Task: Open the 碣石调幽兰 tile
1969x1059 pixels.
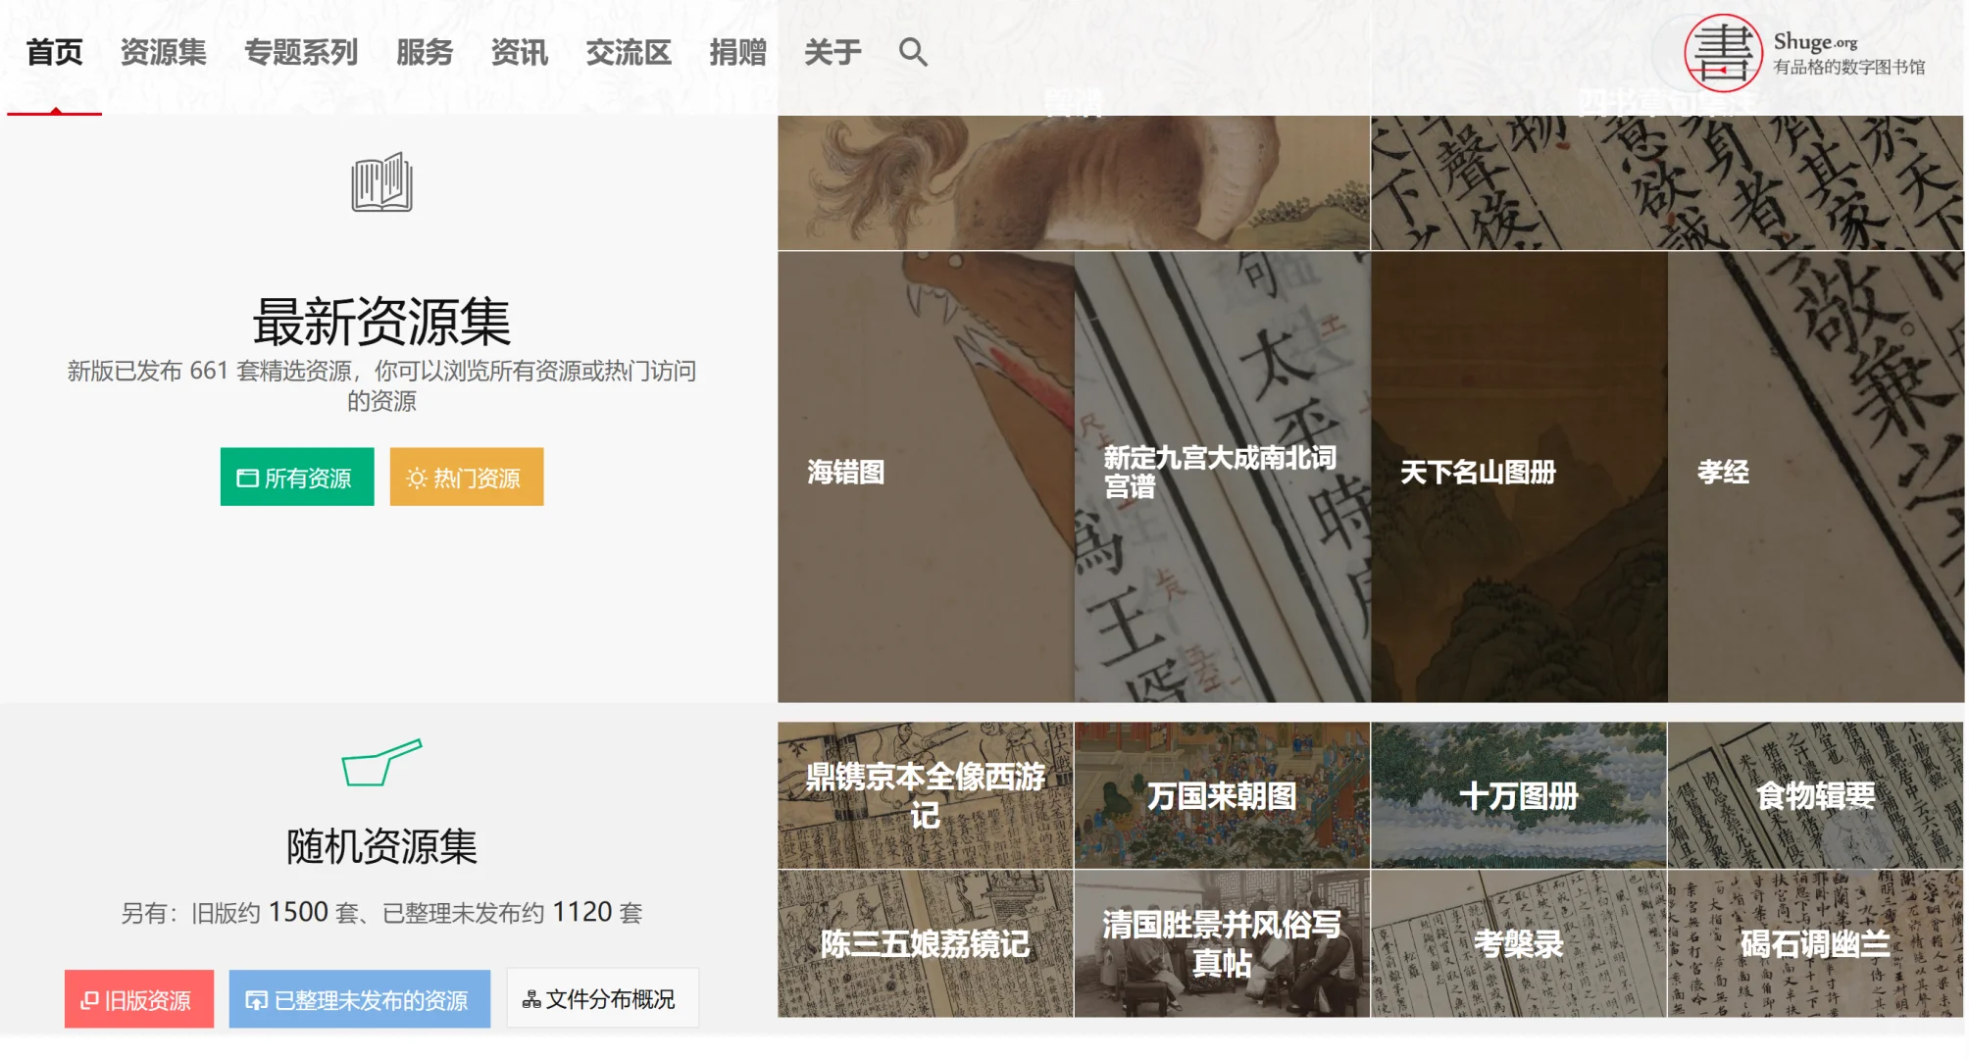Action: [1816, 943]
